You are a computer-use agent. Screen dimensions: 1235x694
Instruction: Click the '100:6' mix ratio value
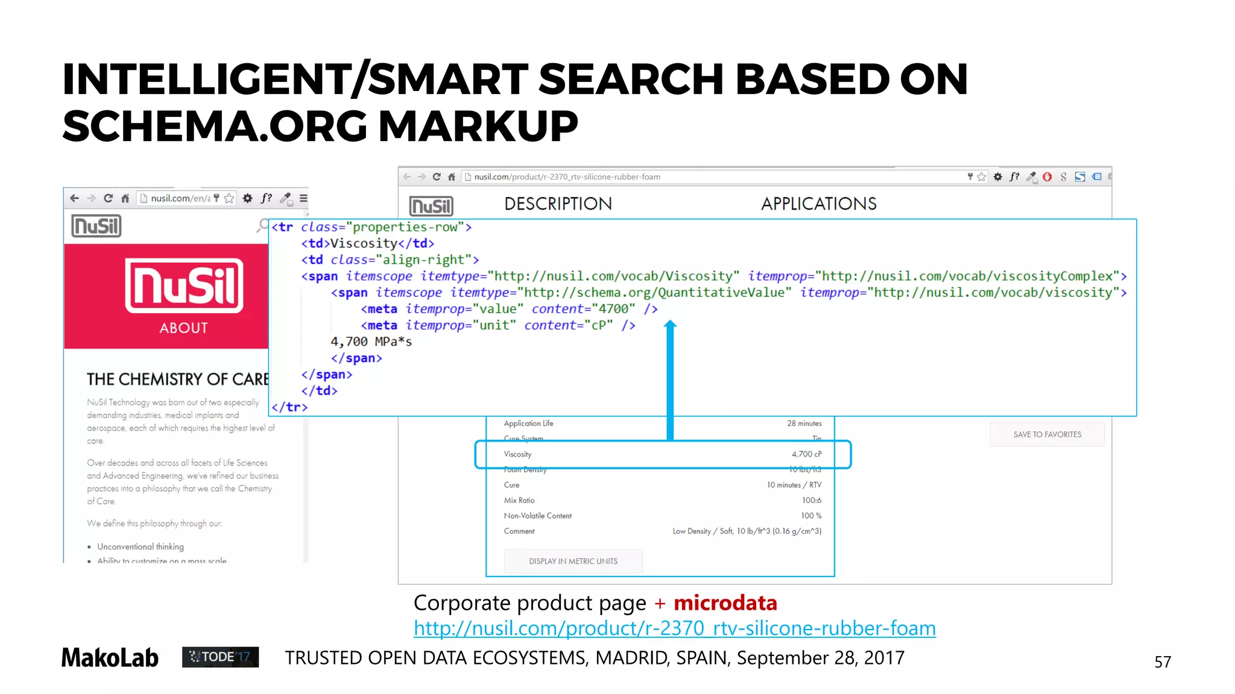coord(812,501)
